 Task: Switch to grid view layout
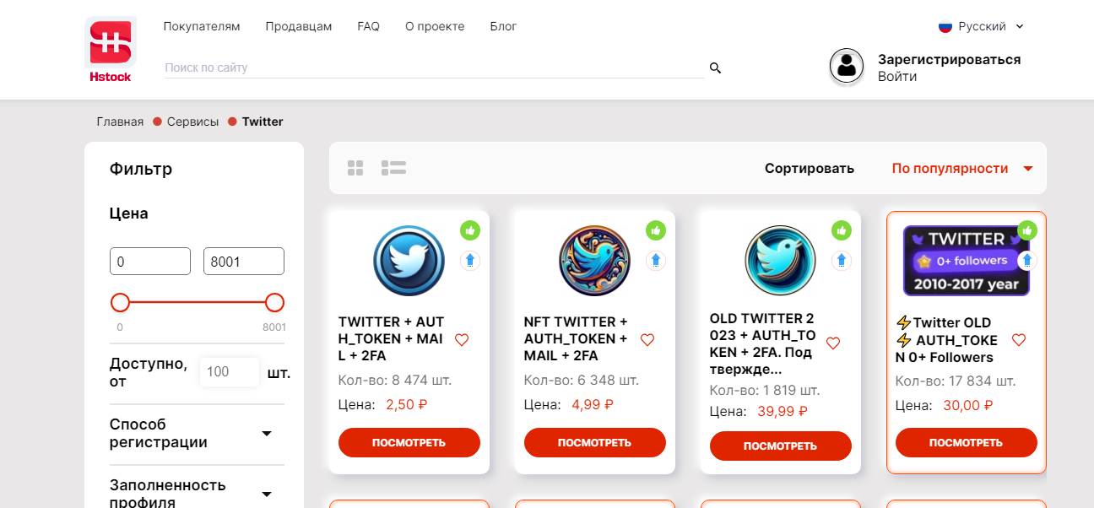[x=355, y=168]
